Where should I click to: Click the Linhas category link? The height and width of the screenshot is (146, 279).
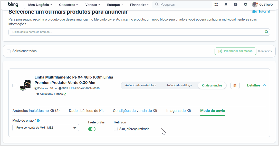(58, 94)
